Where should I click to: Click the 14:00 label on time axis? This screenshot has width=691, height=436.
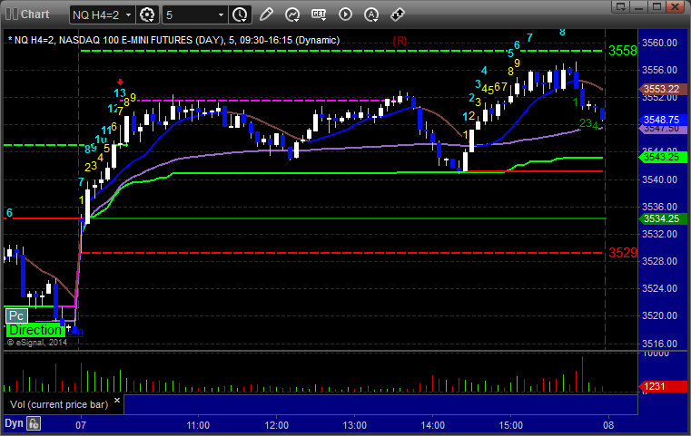point(433,425)
